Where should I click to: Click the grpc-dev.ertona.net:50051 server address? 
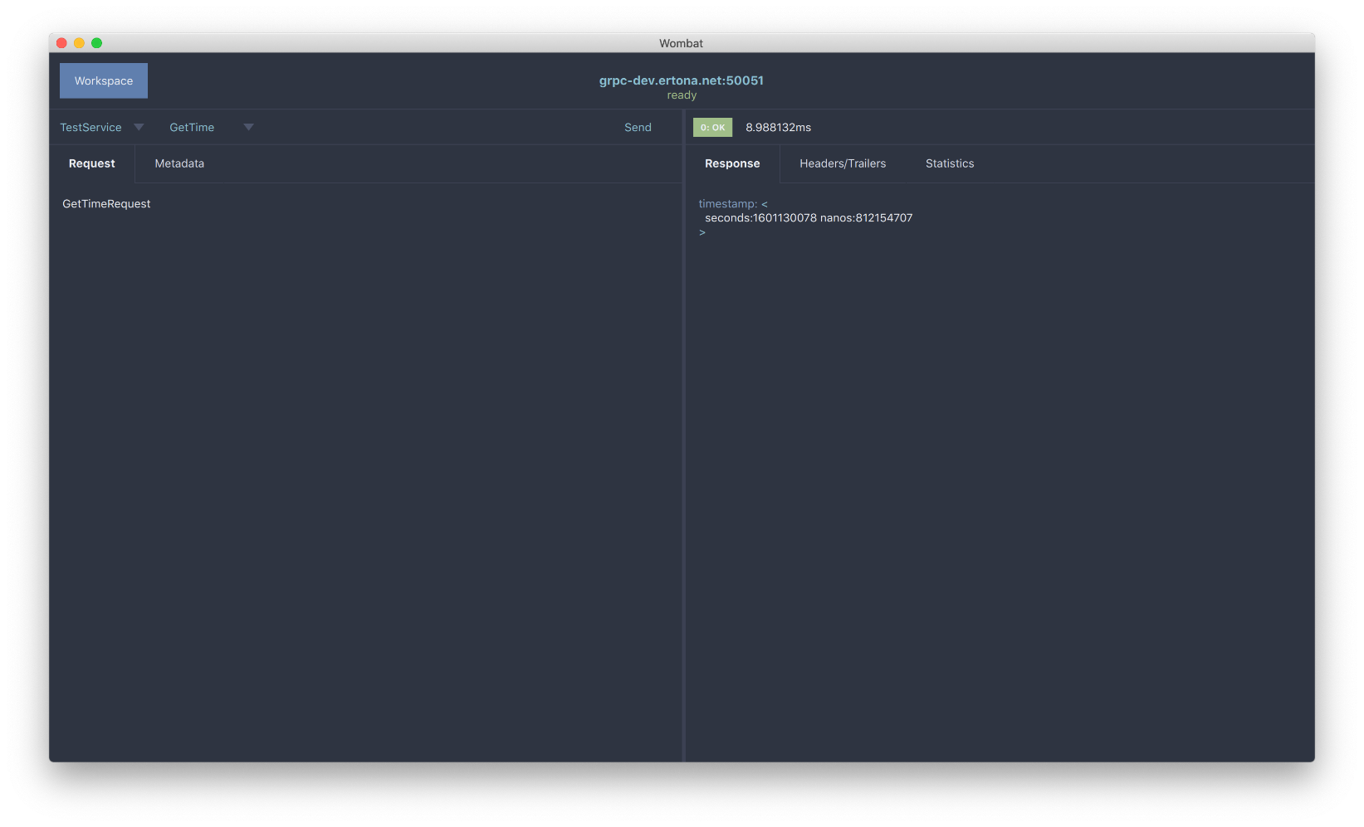click(681, 80)
